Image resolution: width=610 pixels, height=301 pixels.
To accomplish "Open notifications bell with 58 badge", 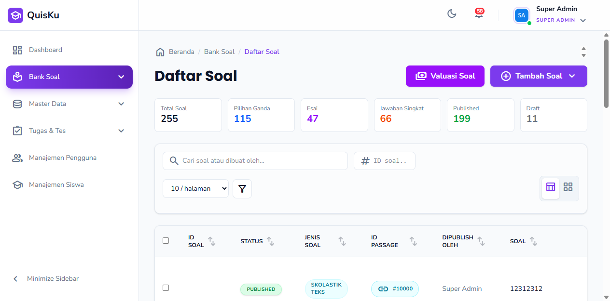I will pos(479,14).
